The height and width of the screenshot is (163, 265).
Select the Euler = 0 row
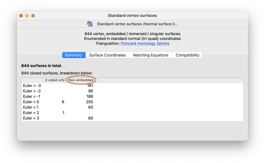(132, 102)
